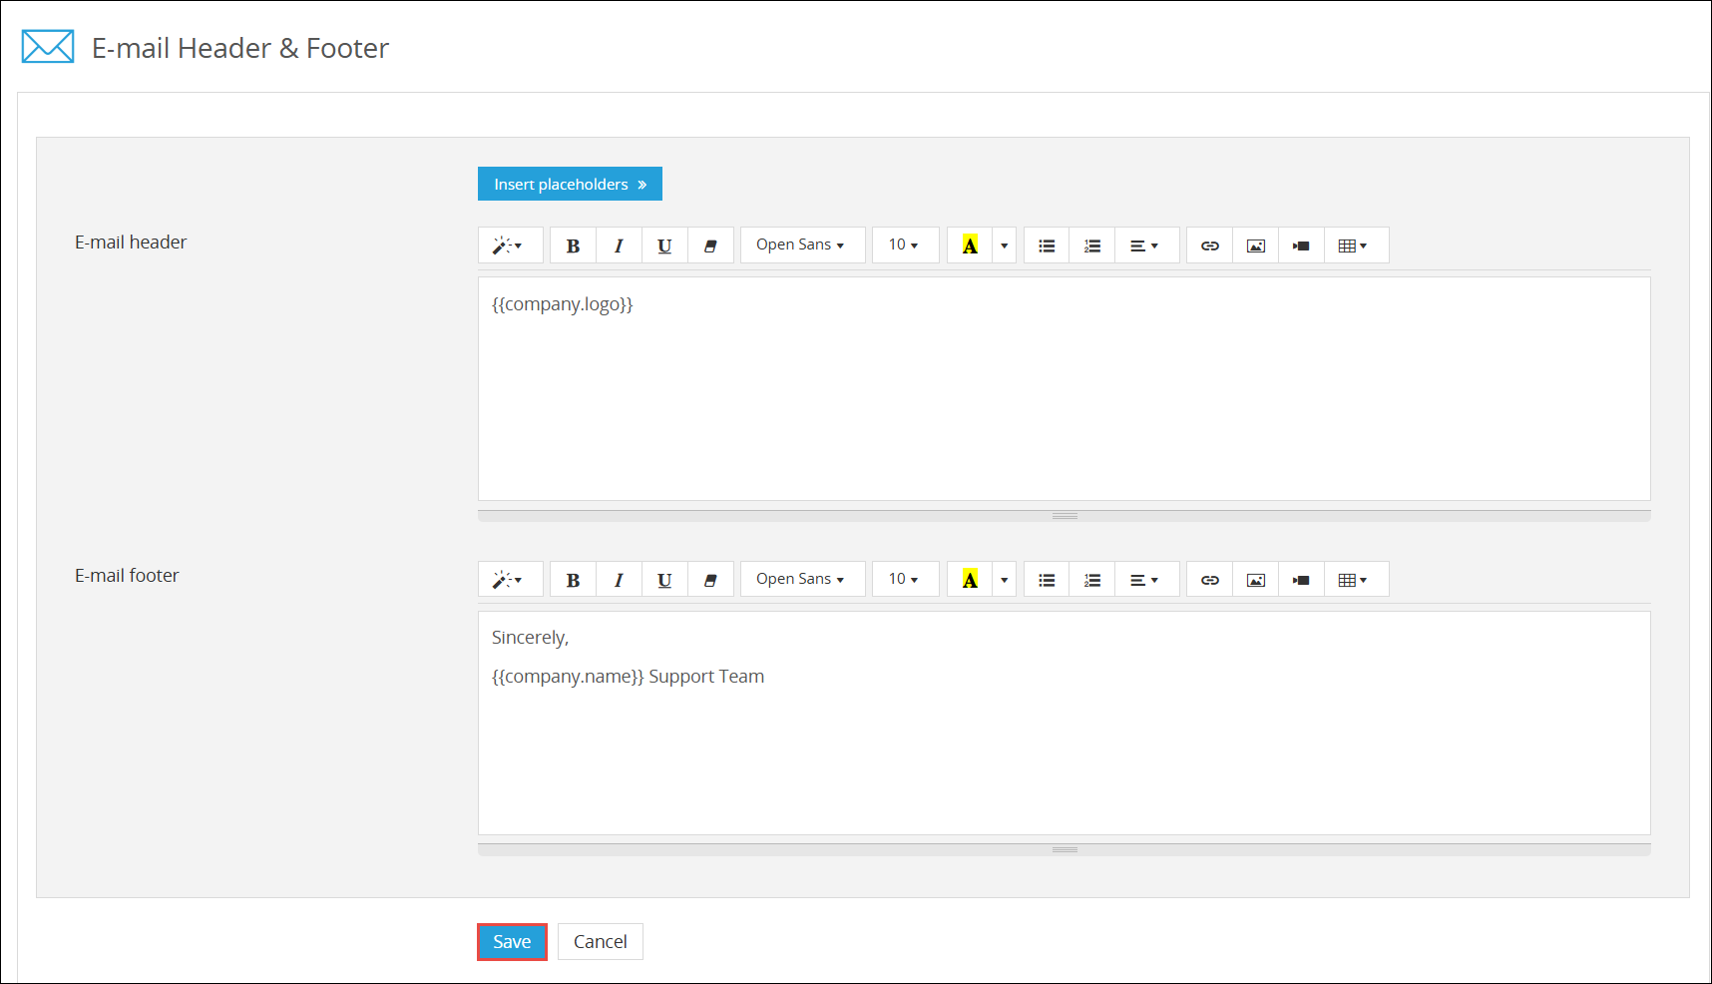Insert a bulleted list in the header
The image size is (1712, 984).
[1047, 246]
